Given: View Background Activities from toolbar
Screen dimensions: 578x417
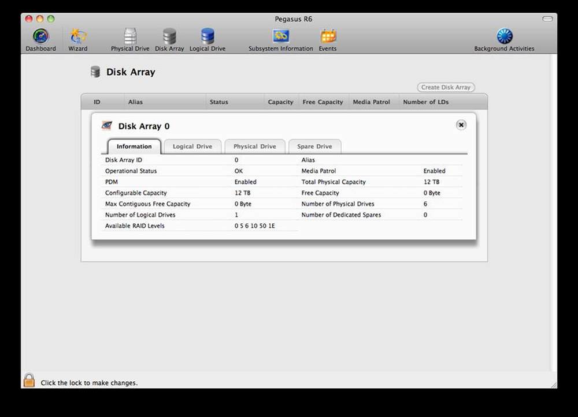Looking at the screenshot, I should tap(504, 40).
